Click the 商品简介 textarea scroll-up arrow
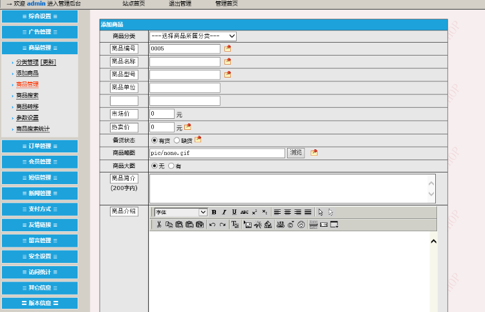Viewport: 485px width, 312px height. 431,183
